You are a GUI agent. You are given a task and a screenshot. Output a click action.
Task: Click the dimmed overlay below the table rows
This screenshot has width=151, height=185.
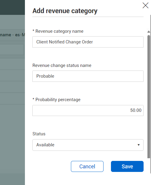[12, 145]
